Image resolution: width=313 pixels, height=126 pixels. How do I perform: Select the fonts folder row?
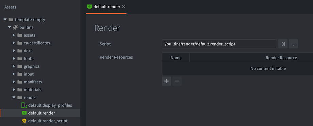tap(40, 59)
